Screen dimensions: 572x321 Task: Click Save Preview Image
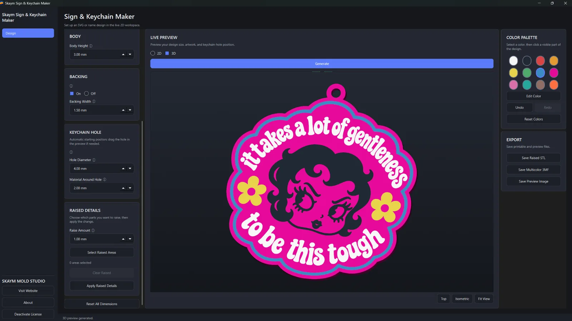pyautogui.click(x=533, y=181)
